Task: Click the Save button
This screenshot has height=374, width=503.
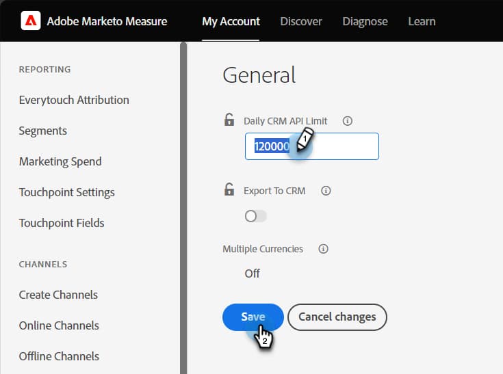Action: point(253,317)
